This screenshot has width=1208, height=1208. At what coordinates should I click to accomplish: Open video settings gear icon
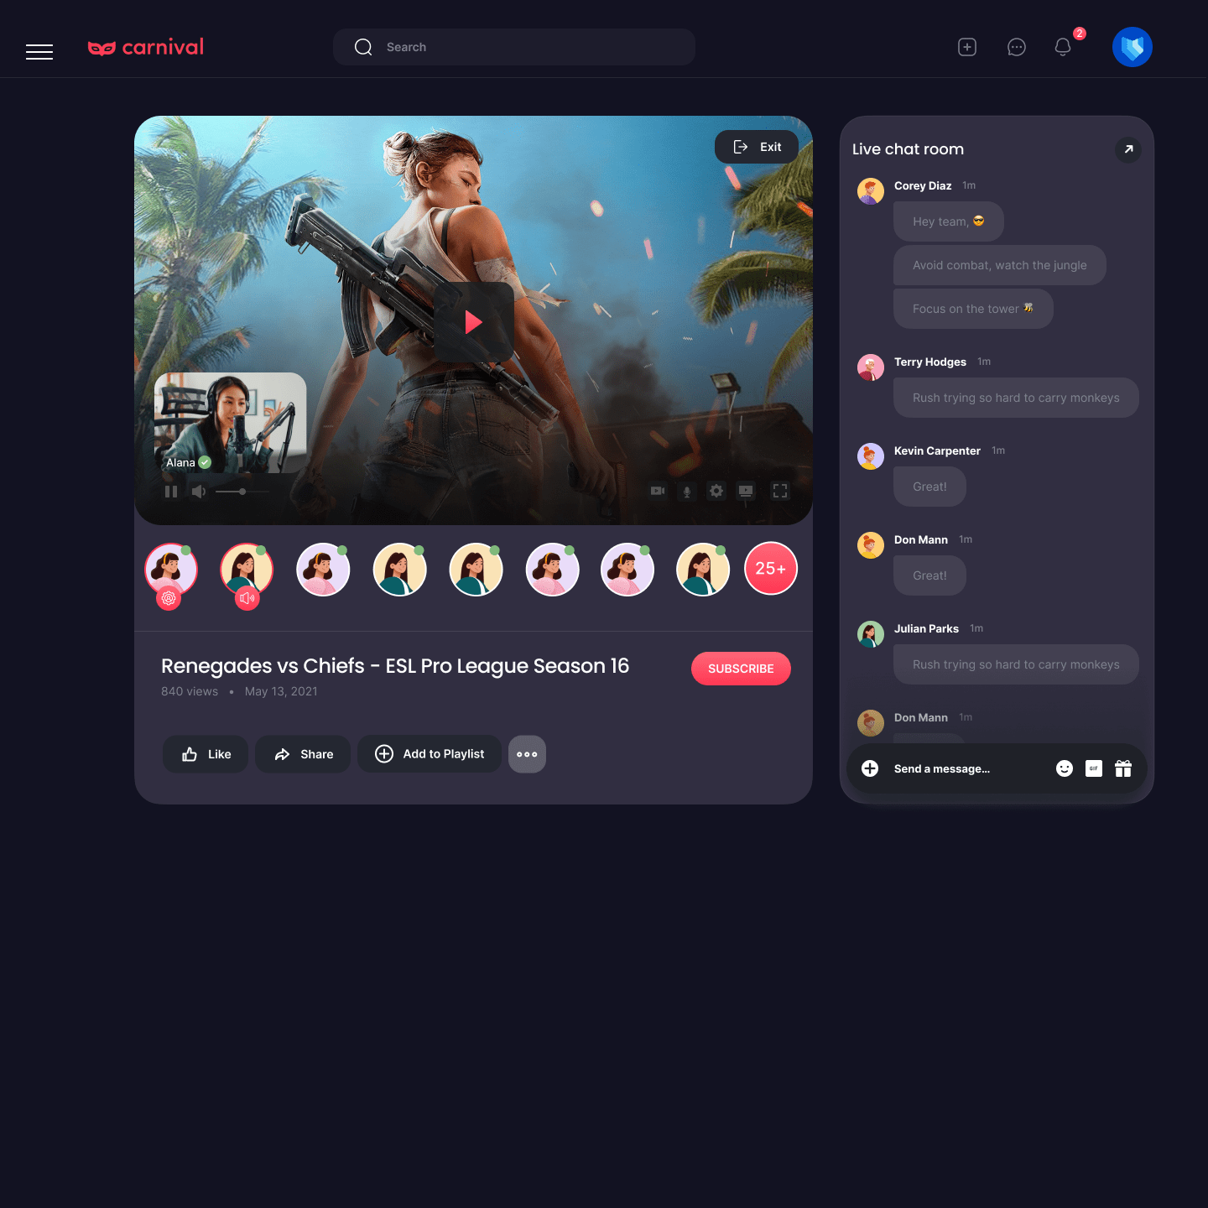tap(716, 491)
